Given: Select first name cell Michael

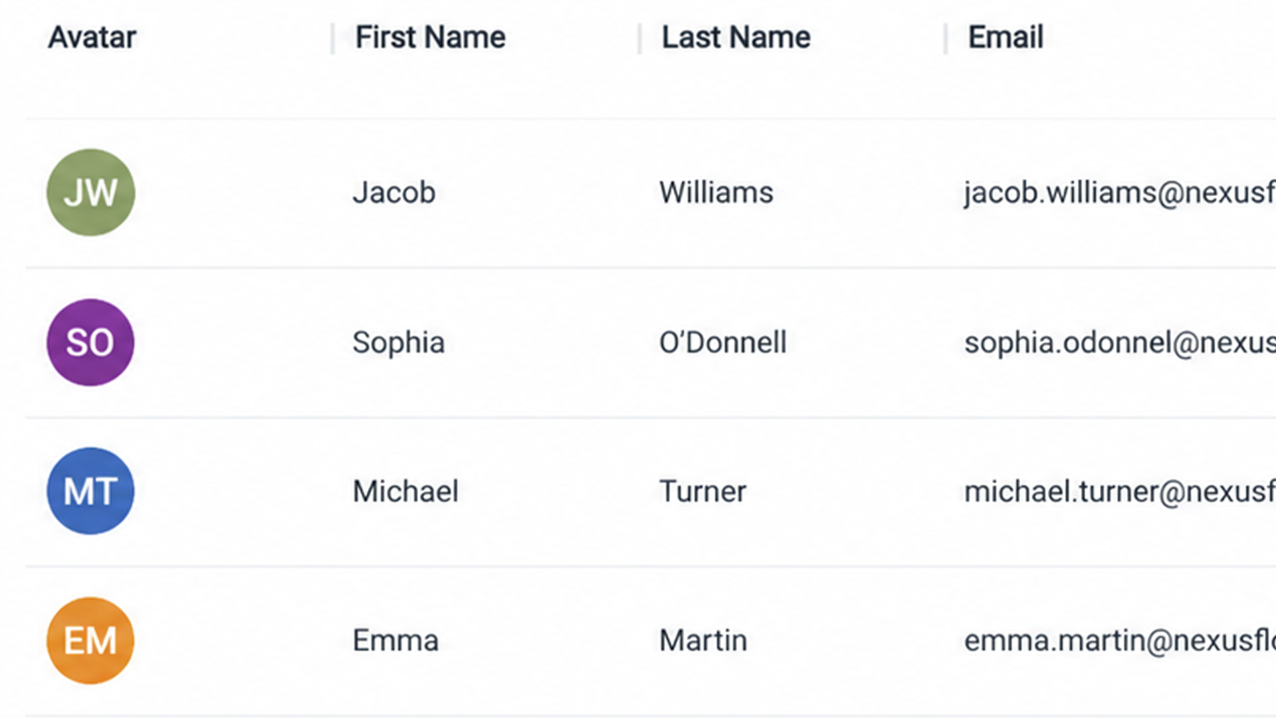Looking at the screenshot, I should click(x=405, y=492).
